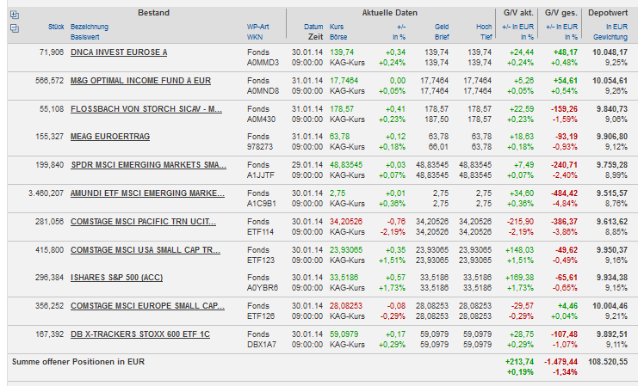This screenshot has width=638, height=386.
Task: Open DB X-TRACKERS STOXX 600 ETF 1C
Action: pos(139,334)
